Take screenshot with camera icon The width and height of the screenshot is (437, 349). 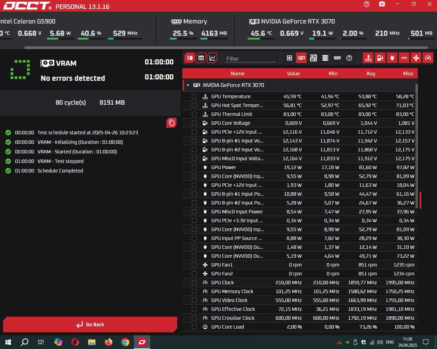tap(382, 4)
